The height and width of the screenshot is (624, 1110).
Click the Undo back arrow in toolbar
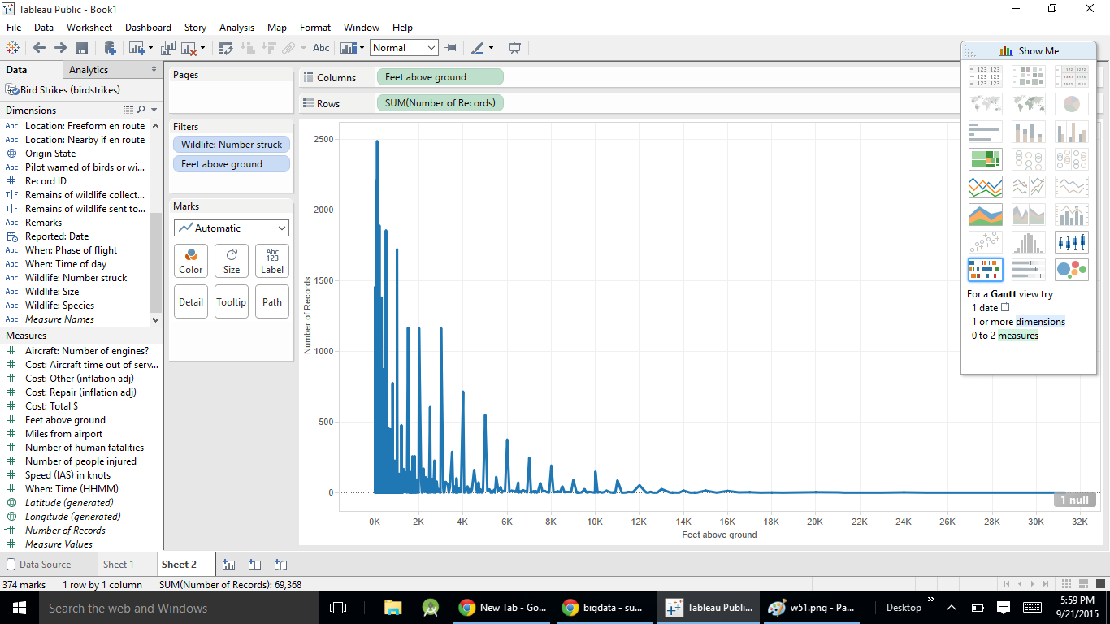pos(38,48)
